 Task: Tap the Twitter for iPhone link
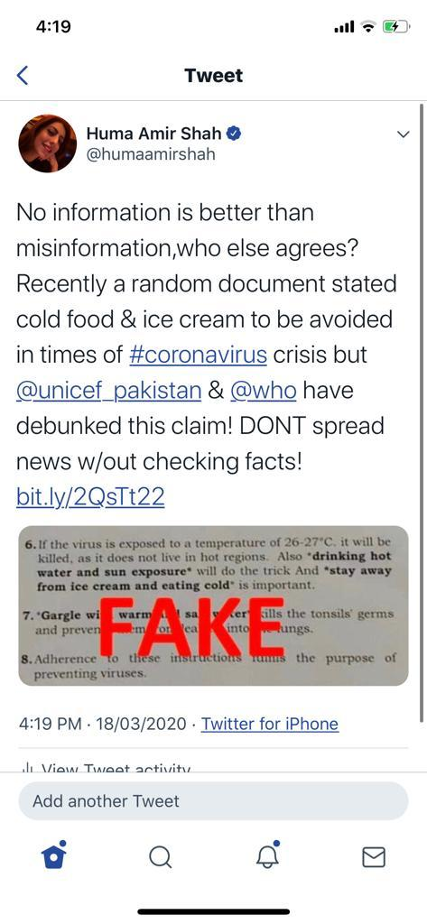click(270, 723)
